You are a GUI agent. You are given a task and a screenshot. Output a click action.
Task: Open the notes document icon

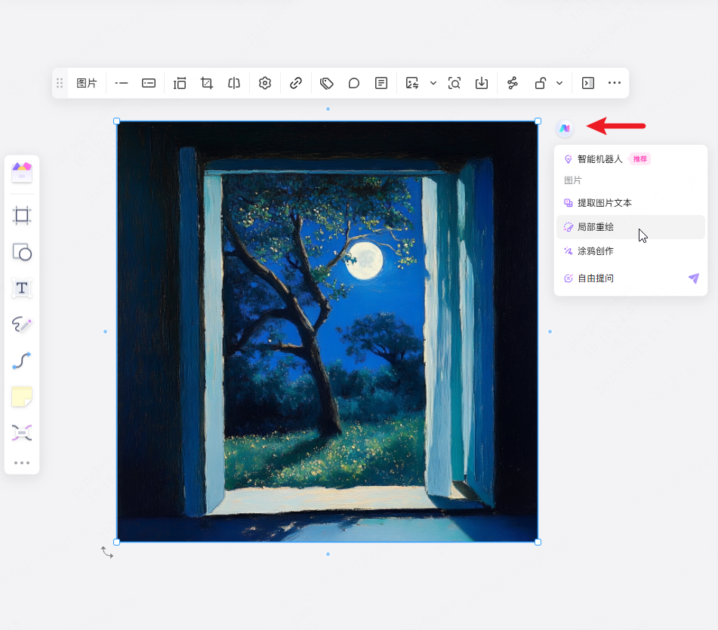[x=381, y=83]
